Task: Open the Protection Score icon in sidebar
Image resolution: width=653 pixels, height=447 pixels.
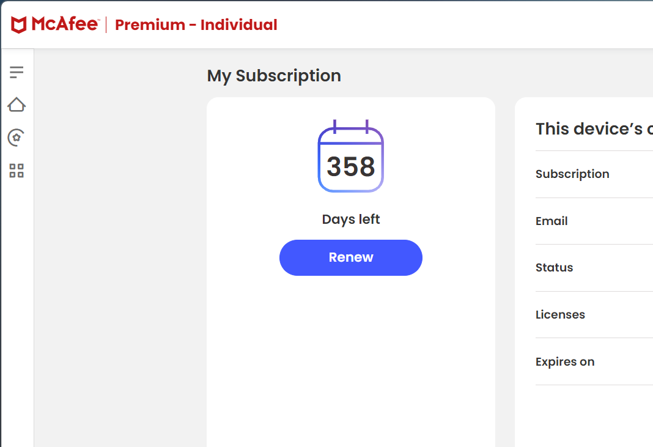Action: (x=17, y=138)
